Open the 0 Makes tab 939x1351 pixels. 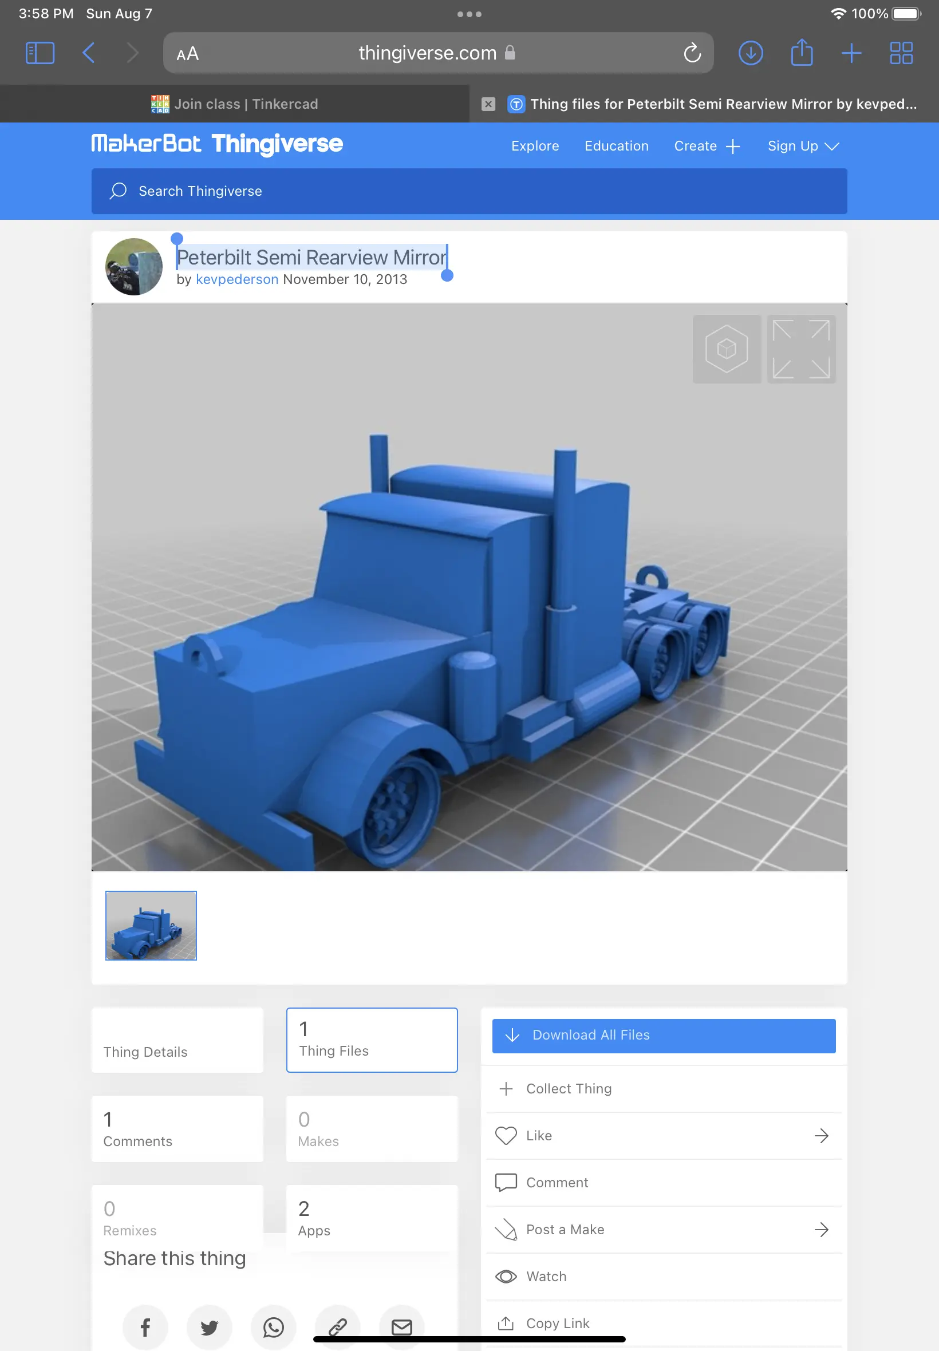click(372, 1129)
